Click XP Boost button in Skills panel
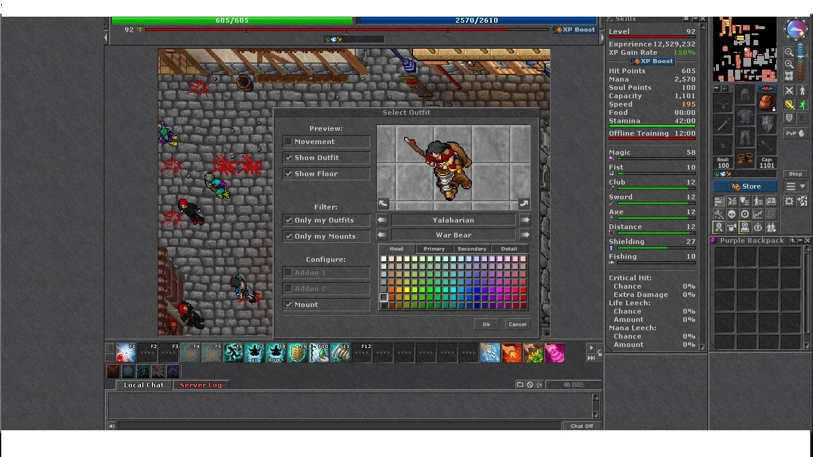Viewport: 813px width, 457px height. 652,61
